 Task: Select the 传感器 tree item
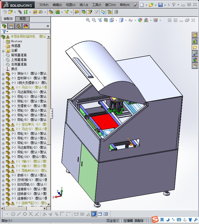point(16,46)
